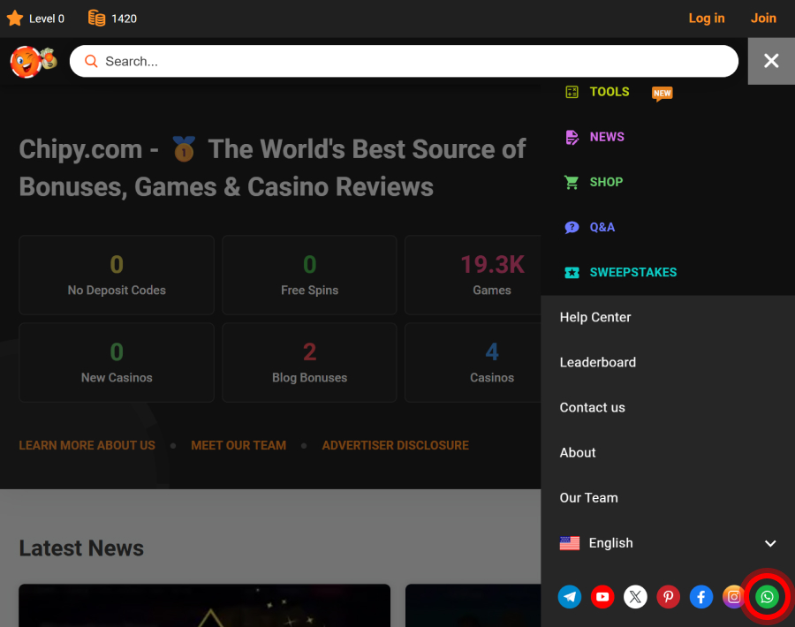
Task: Click the Facebook social icon
Action: tap(700, 597)
